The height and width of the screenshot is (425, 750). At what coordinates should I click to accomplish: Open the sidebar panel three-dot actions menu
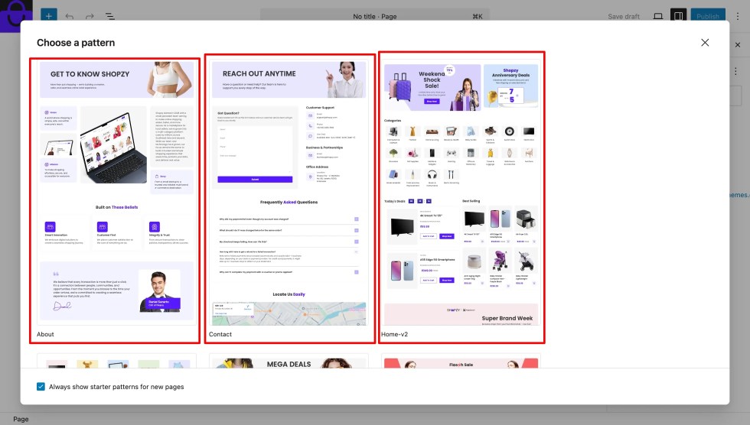pyautogui.click(x=735, y=72)
